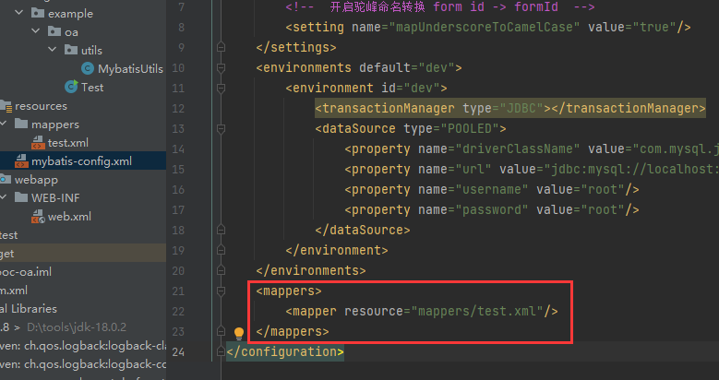Click the Test class icon
The height and width of the screenshot is (380, 719).
point(70,87)
